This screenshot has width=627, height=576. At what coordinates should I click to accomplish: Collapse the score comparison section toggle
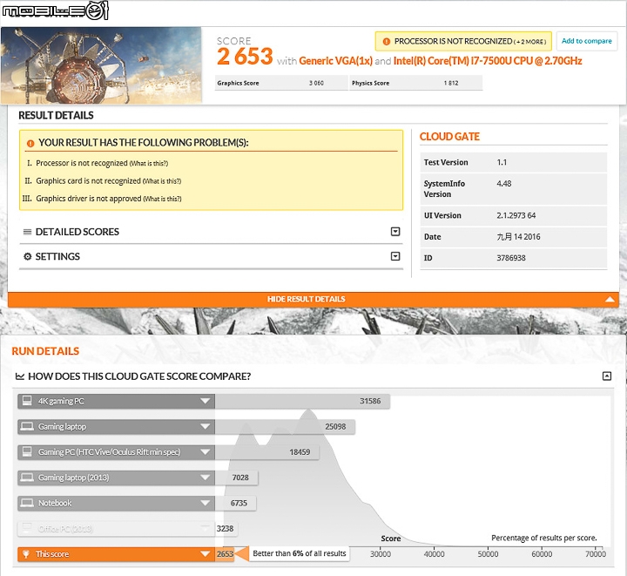(x=607, y=376)
